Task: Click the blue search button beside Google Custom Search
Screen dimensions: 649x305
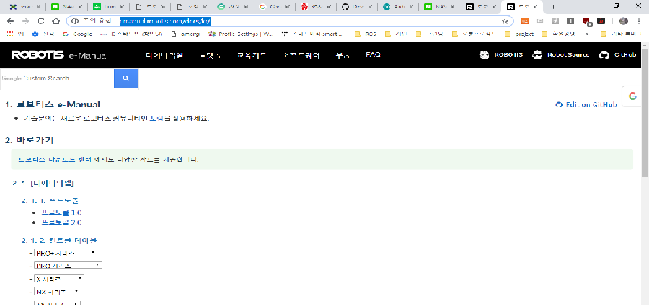Action: coord(126,79)
